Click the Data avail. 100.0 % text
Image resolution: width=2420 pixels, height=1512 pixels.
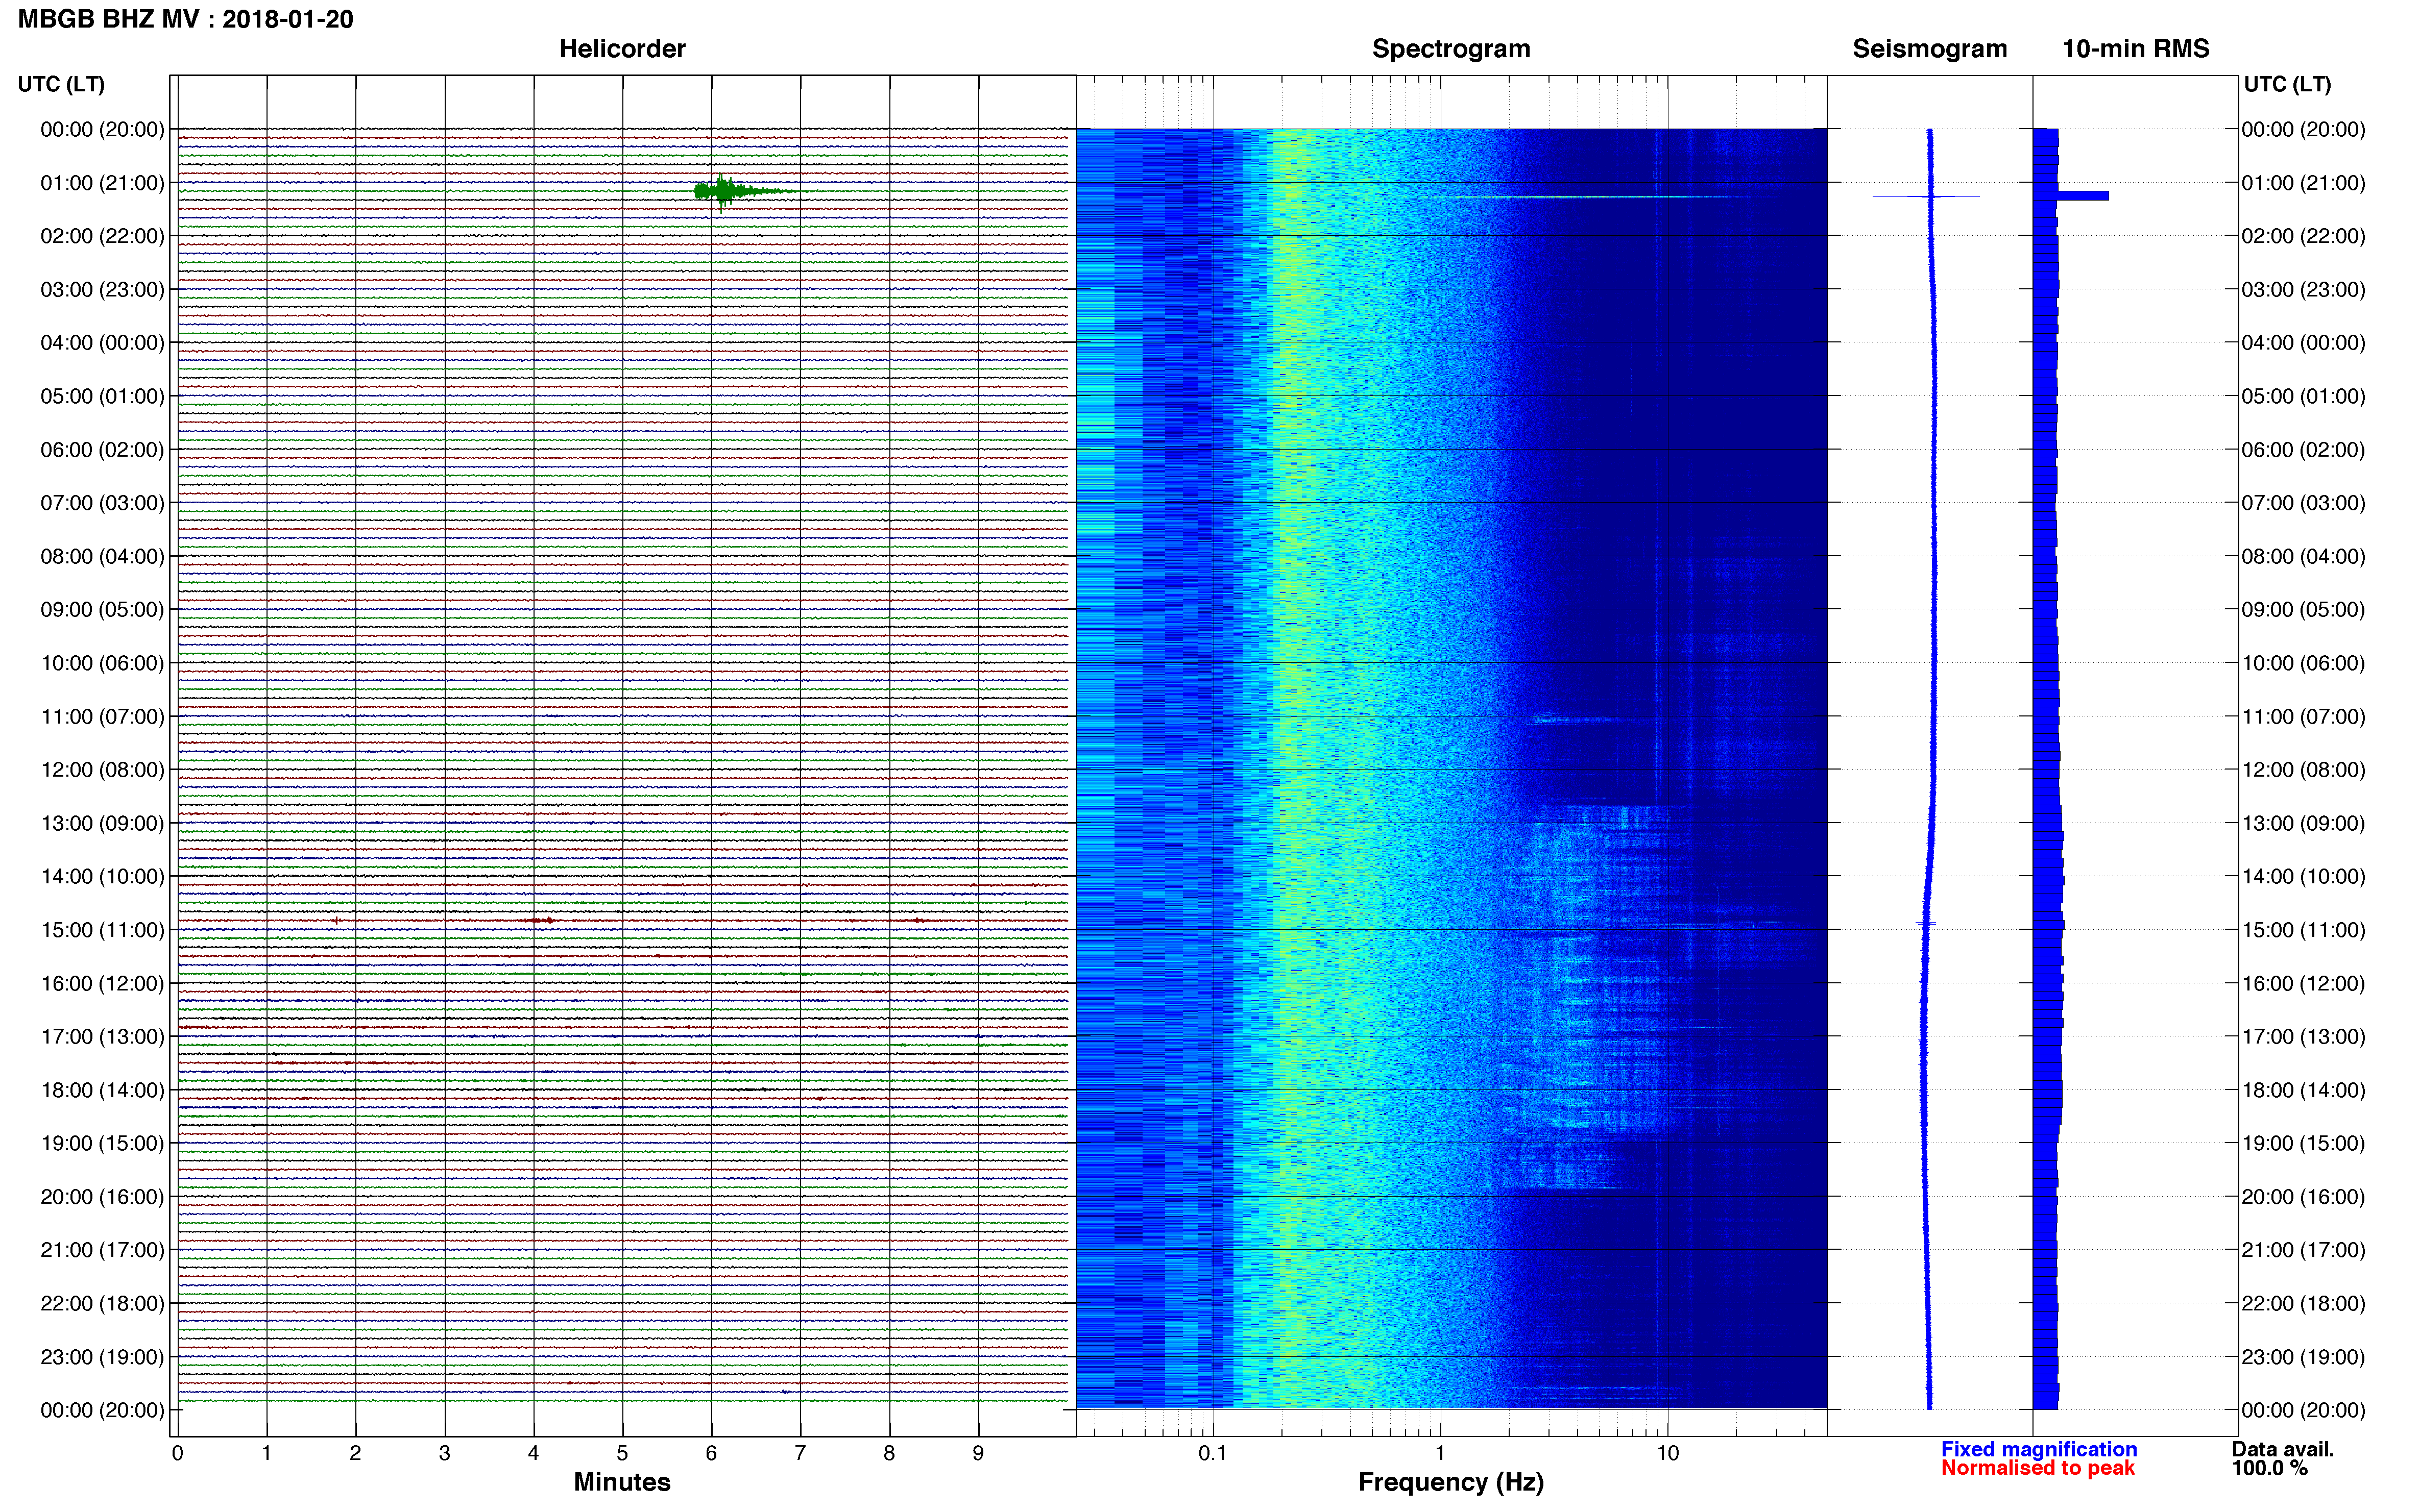(x=2282, y=1458)
